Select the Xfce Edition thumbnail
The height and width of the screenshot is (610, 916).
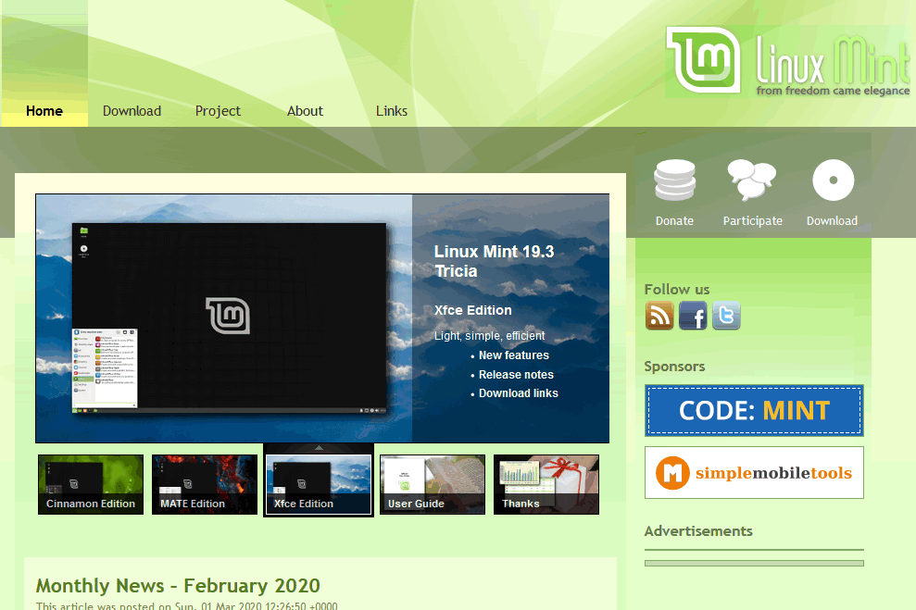click(319, 484)
